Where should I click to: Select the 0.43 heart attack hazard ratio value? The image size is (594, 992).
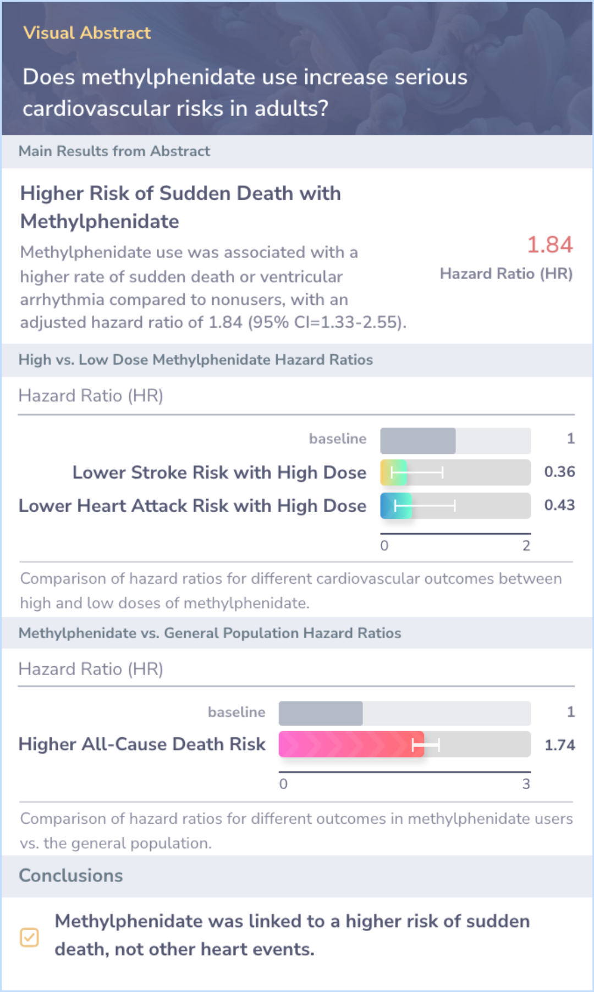[559, 505]
